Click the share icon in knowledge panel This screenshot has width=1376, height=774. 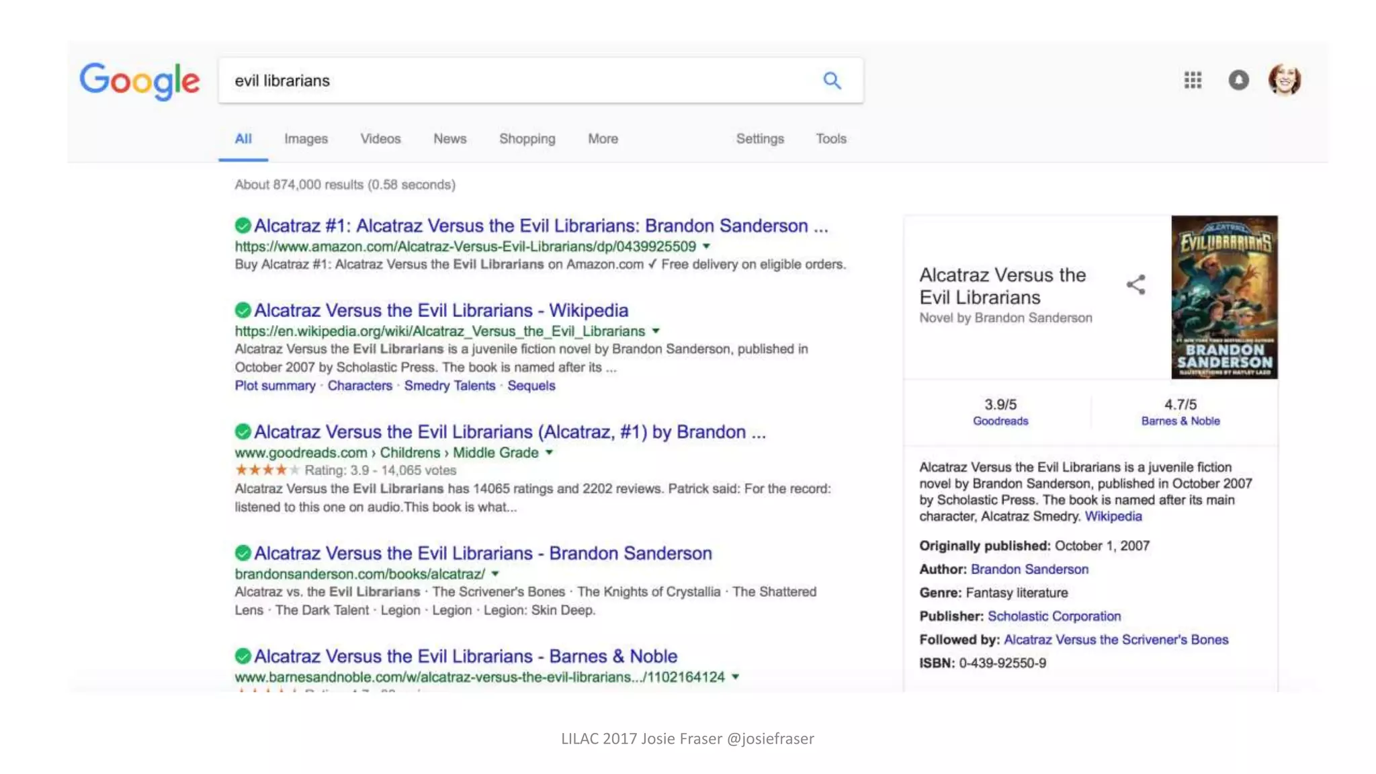pos(1135,285)
